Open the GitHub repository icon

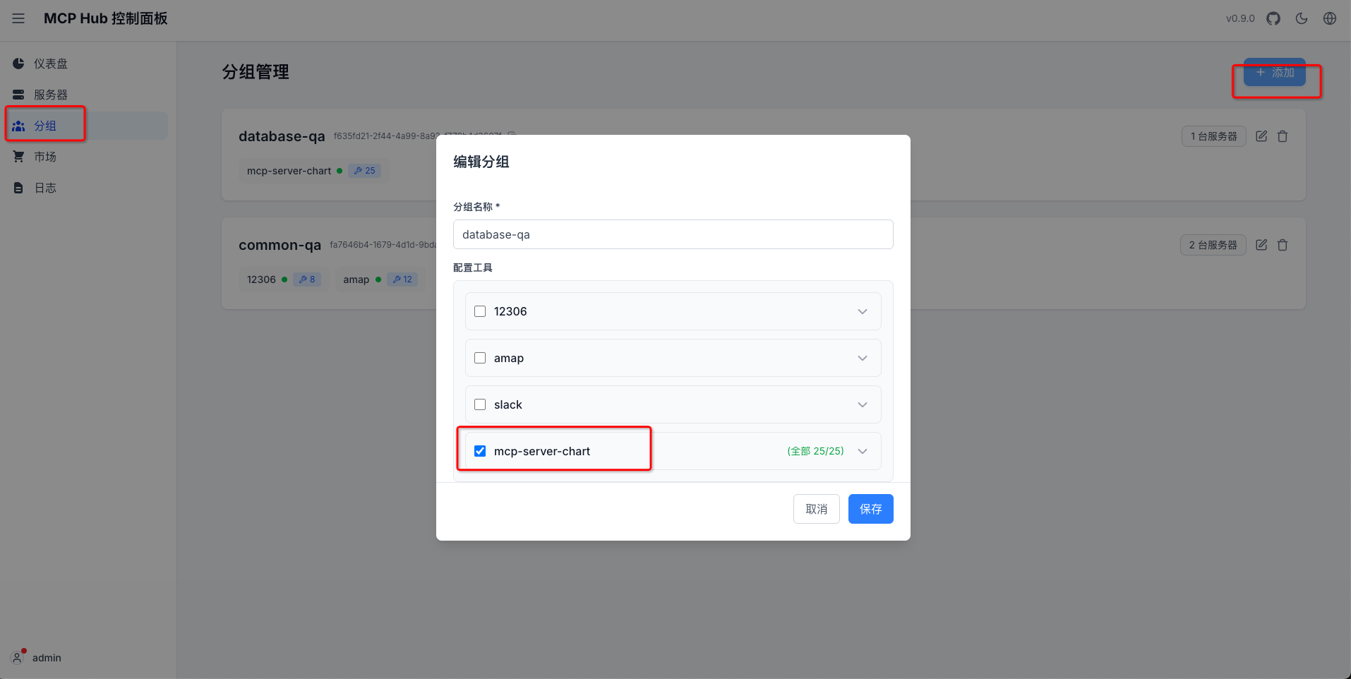(x=1273, y=18)
